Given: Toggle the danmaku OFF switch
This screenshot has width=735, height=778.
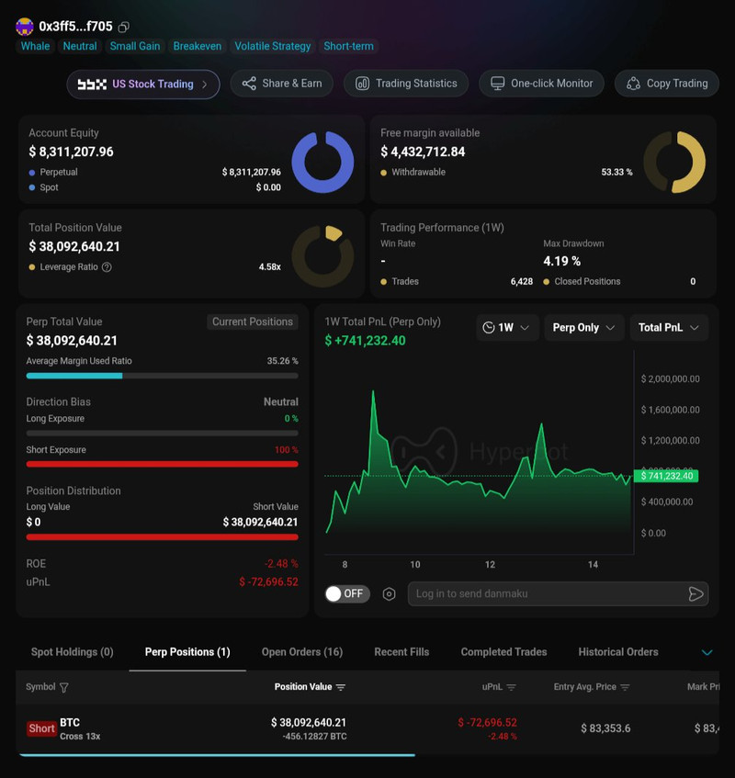Looking at the screenshot, I should point(347,594).
